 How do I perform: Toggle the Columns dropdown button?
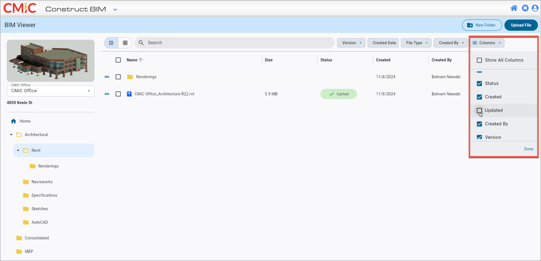click(487, 43)
